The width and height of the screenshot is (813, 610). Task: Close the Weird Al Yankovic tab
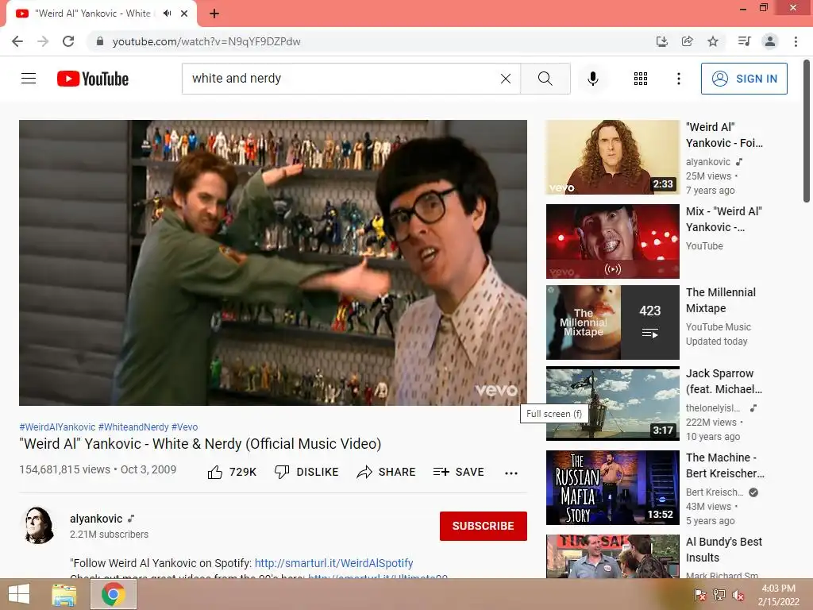[x=184, y=14]
